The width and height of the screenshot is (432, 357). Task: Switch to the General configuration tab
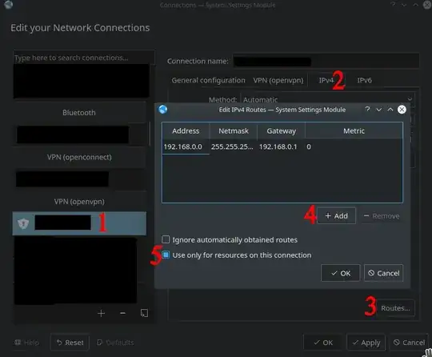pyautogui.click(x=208, y=80)
